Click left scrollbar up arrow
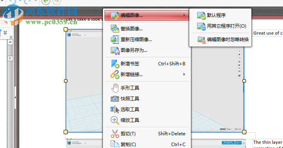Image resolution: width=283 pixels, height=148 pixels. tap(10, 42)
